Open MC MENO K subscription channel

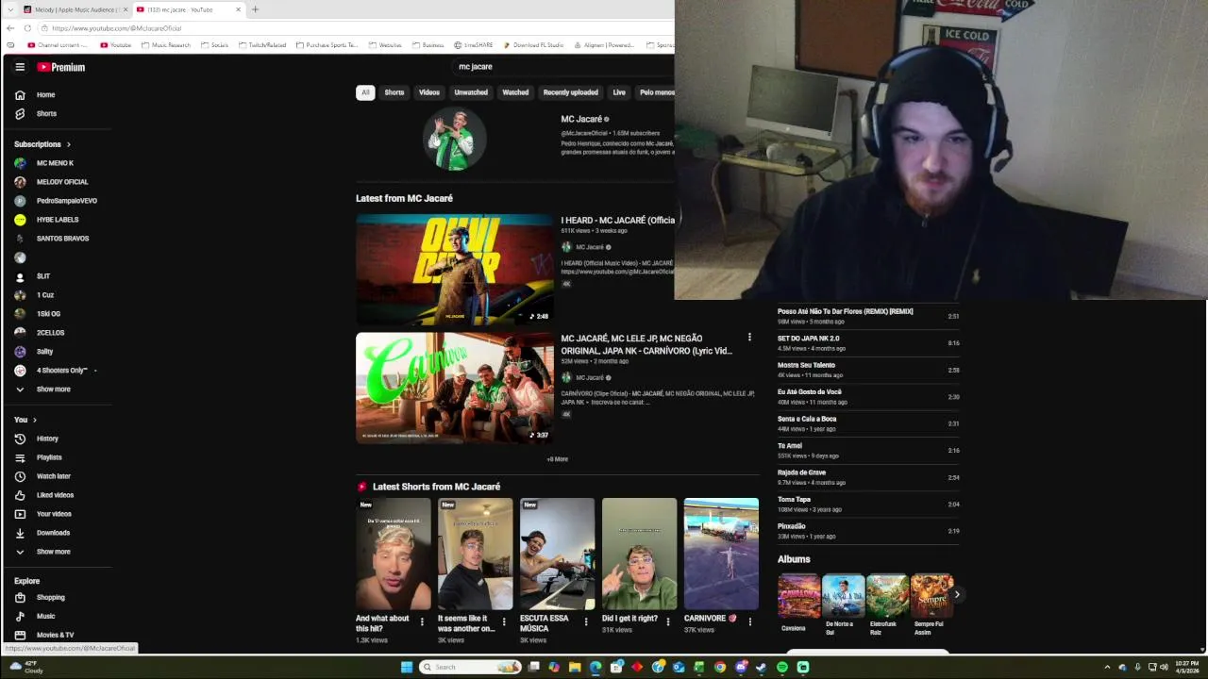tap(55, 163)
